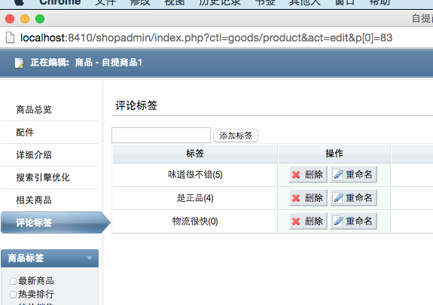
Task: Click the 标签 column header
Action: [195, 154]
